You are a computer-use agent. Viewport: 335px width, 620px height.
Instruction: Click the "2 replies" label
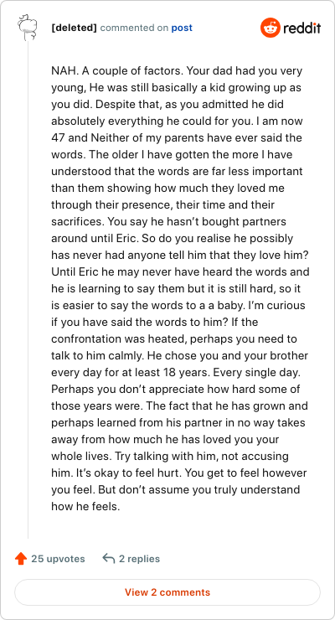(140, 559)
